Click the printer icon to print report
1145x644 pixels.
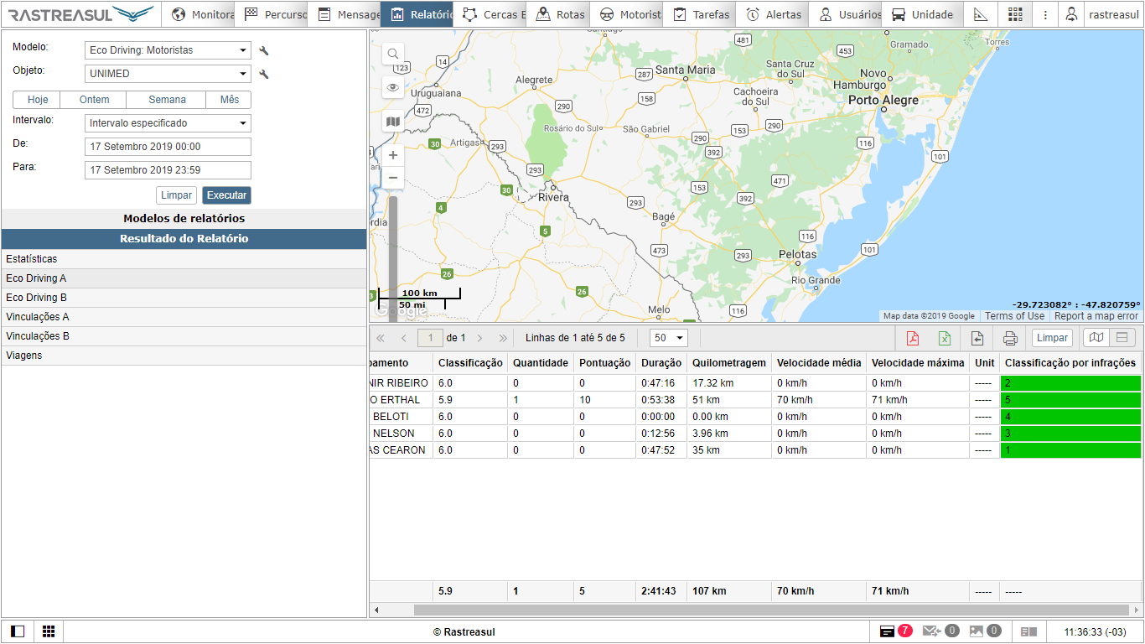pyautogui.click(x=1010, y=338)
